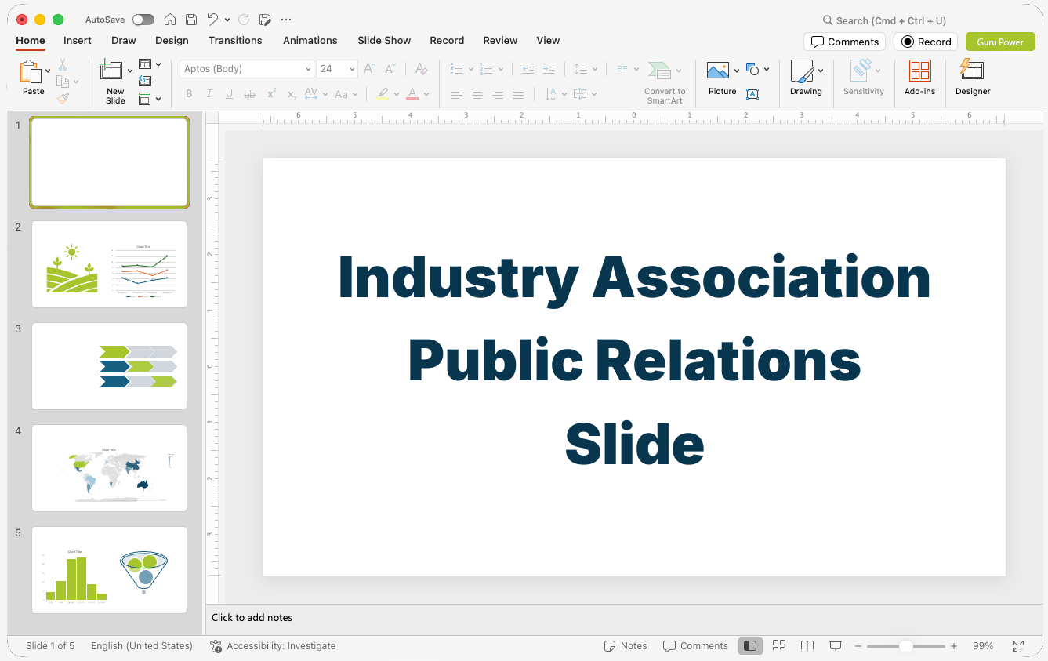Open the font size dropdown
The width and height of the screenshot is (1048, 661).
[352, 69]
